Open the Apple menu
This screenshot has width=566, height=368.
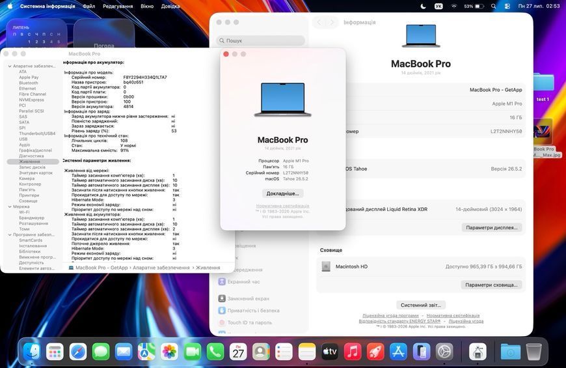[x=10, y=6]
